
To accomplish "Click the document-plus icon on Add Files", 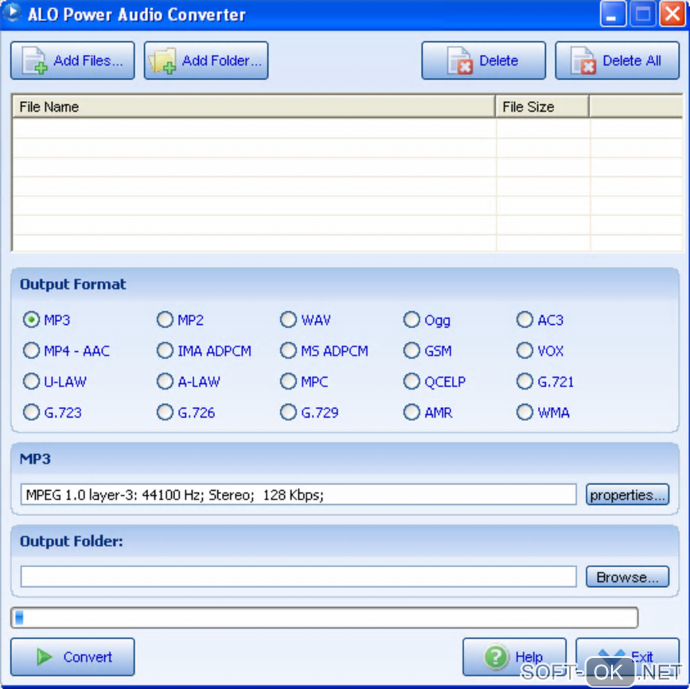I will pyautogui.click(x=34, y=61).
